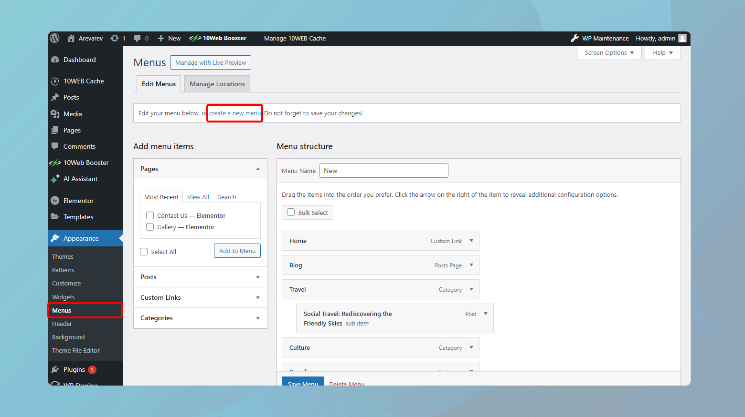Click into the Menu Name text field
This screenshot has height=417, width=745.
[384, 171]
